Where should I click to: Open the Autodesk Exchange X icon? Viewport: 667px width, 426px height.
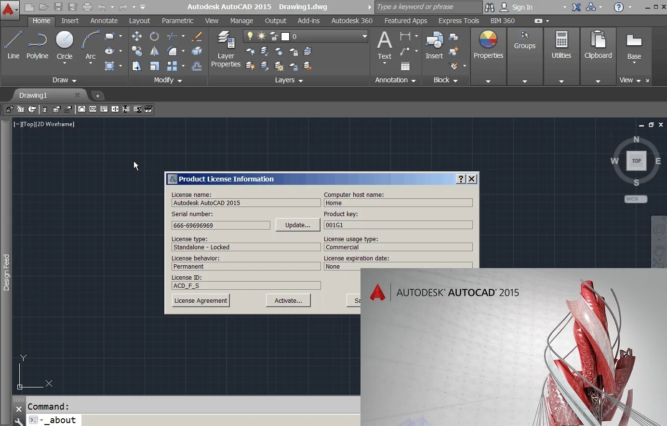point(576,7)
